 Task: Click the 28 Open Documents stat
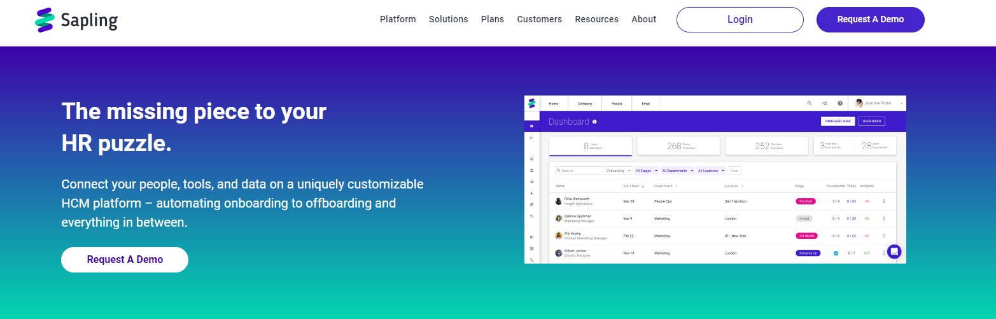876,146
